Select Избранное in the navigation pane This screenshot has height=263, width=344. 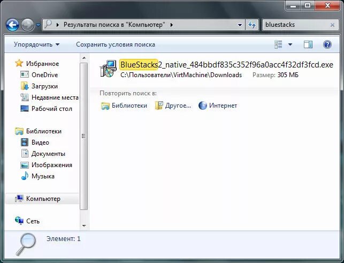pyautogui.click(x=43, y=64)
